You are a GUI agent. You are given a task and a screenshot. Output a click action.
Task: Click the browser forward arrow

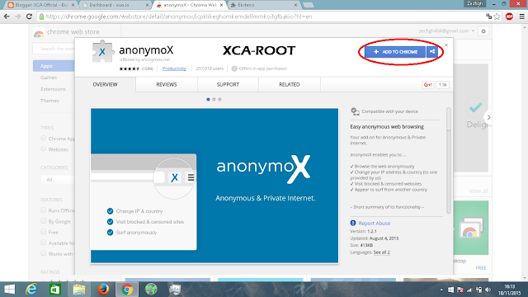coord(18,16)
